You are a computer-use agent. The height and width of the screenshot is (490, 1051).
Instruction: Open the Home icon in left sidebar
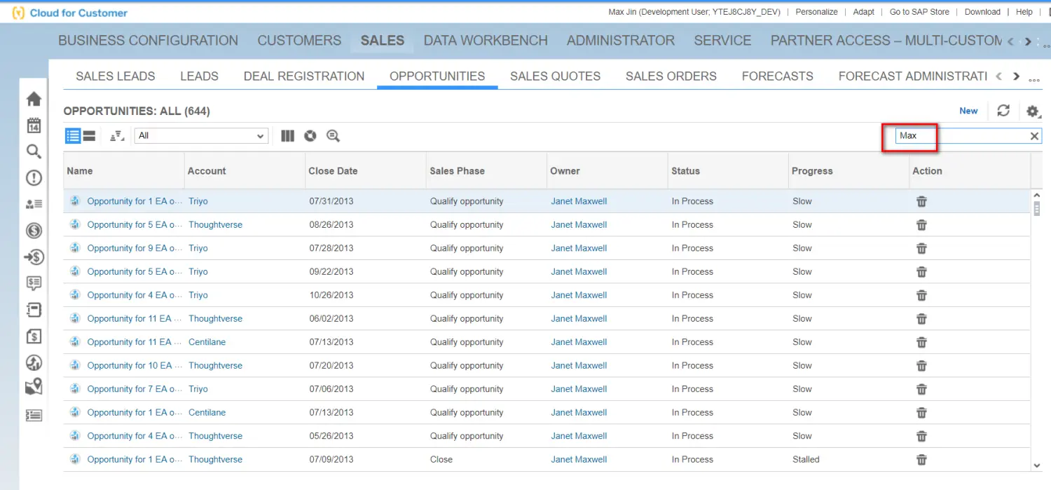(34, 100)
